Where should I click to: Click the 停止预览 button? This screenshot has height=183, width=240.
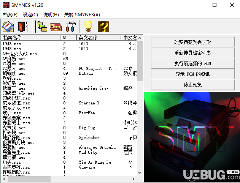coord(193,85)
